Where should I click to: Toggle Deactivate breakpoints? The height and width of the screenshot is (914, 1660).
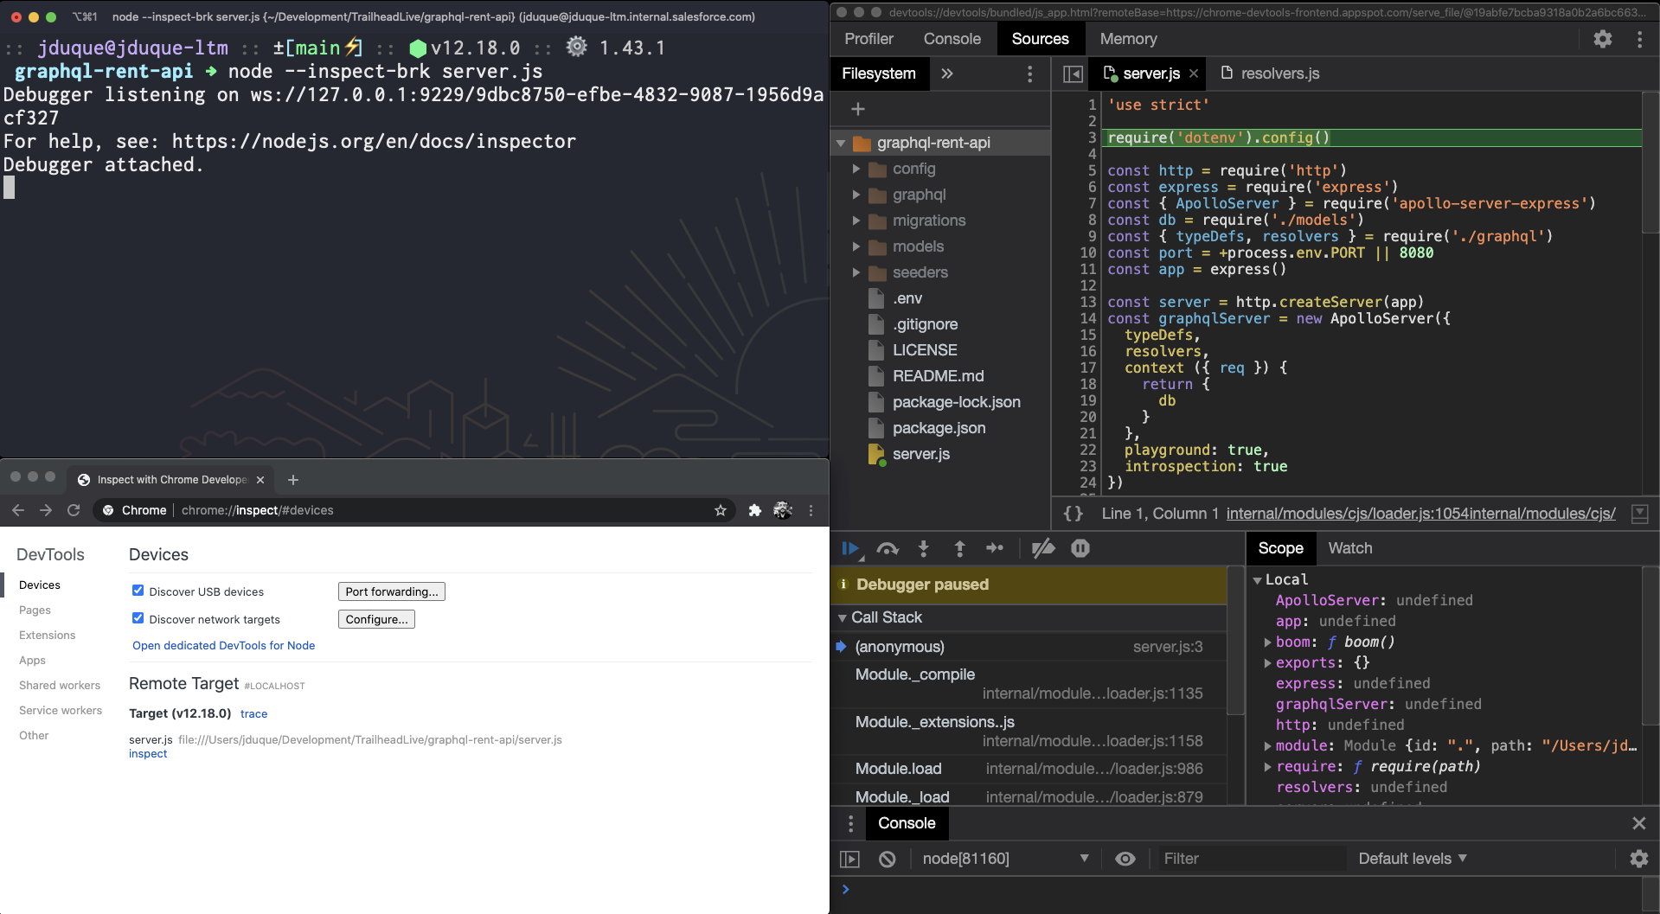(1043, 548)
